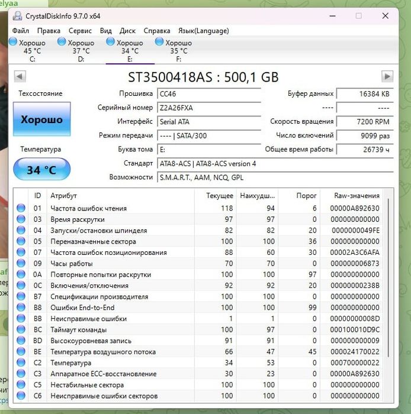Viewport: 411px width, 414px height.
Task: Open the Сервис menu
Action: coord(80,31)
